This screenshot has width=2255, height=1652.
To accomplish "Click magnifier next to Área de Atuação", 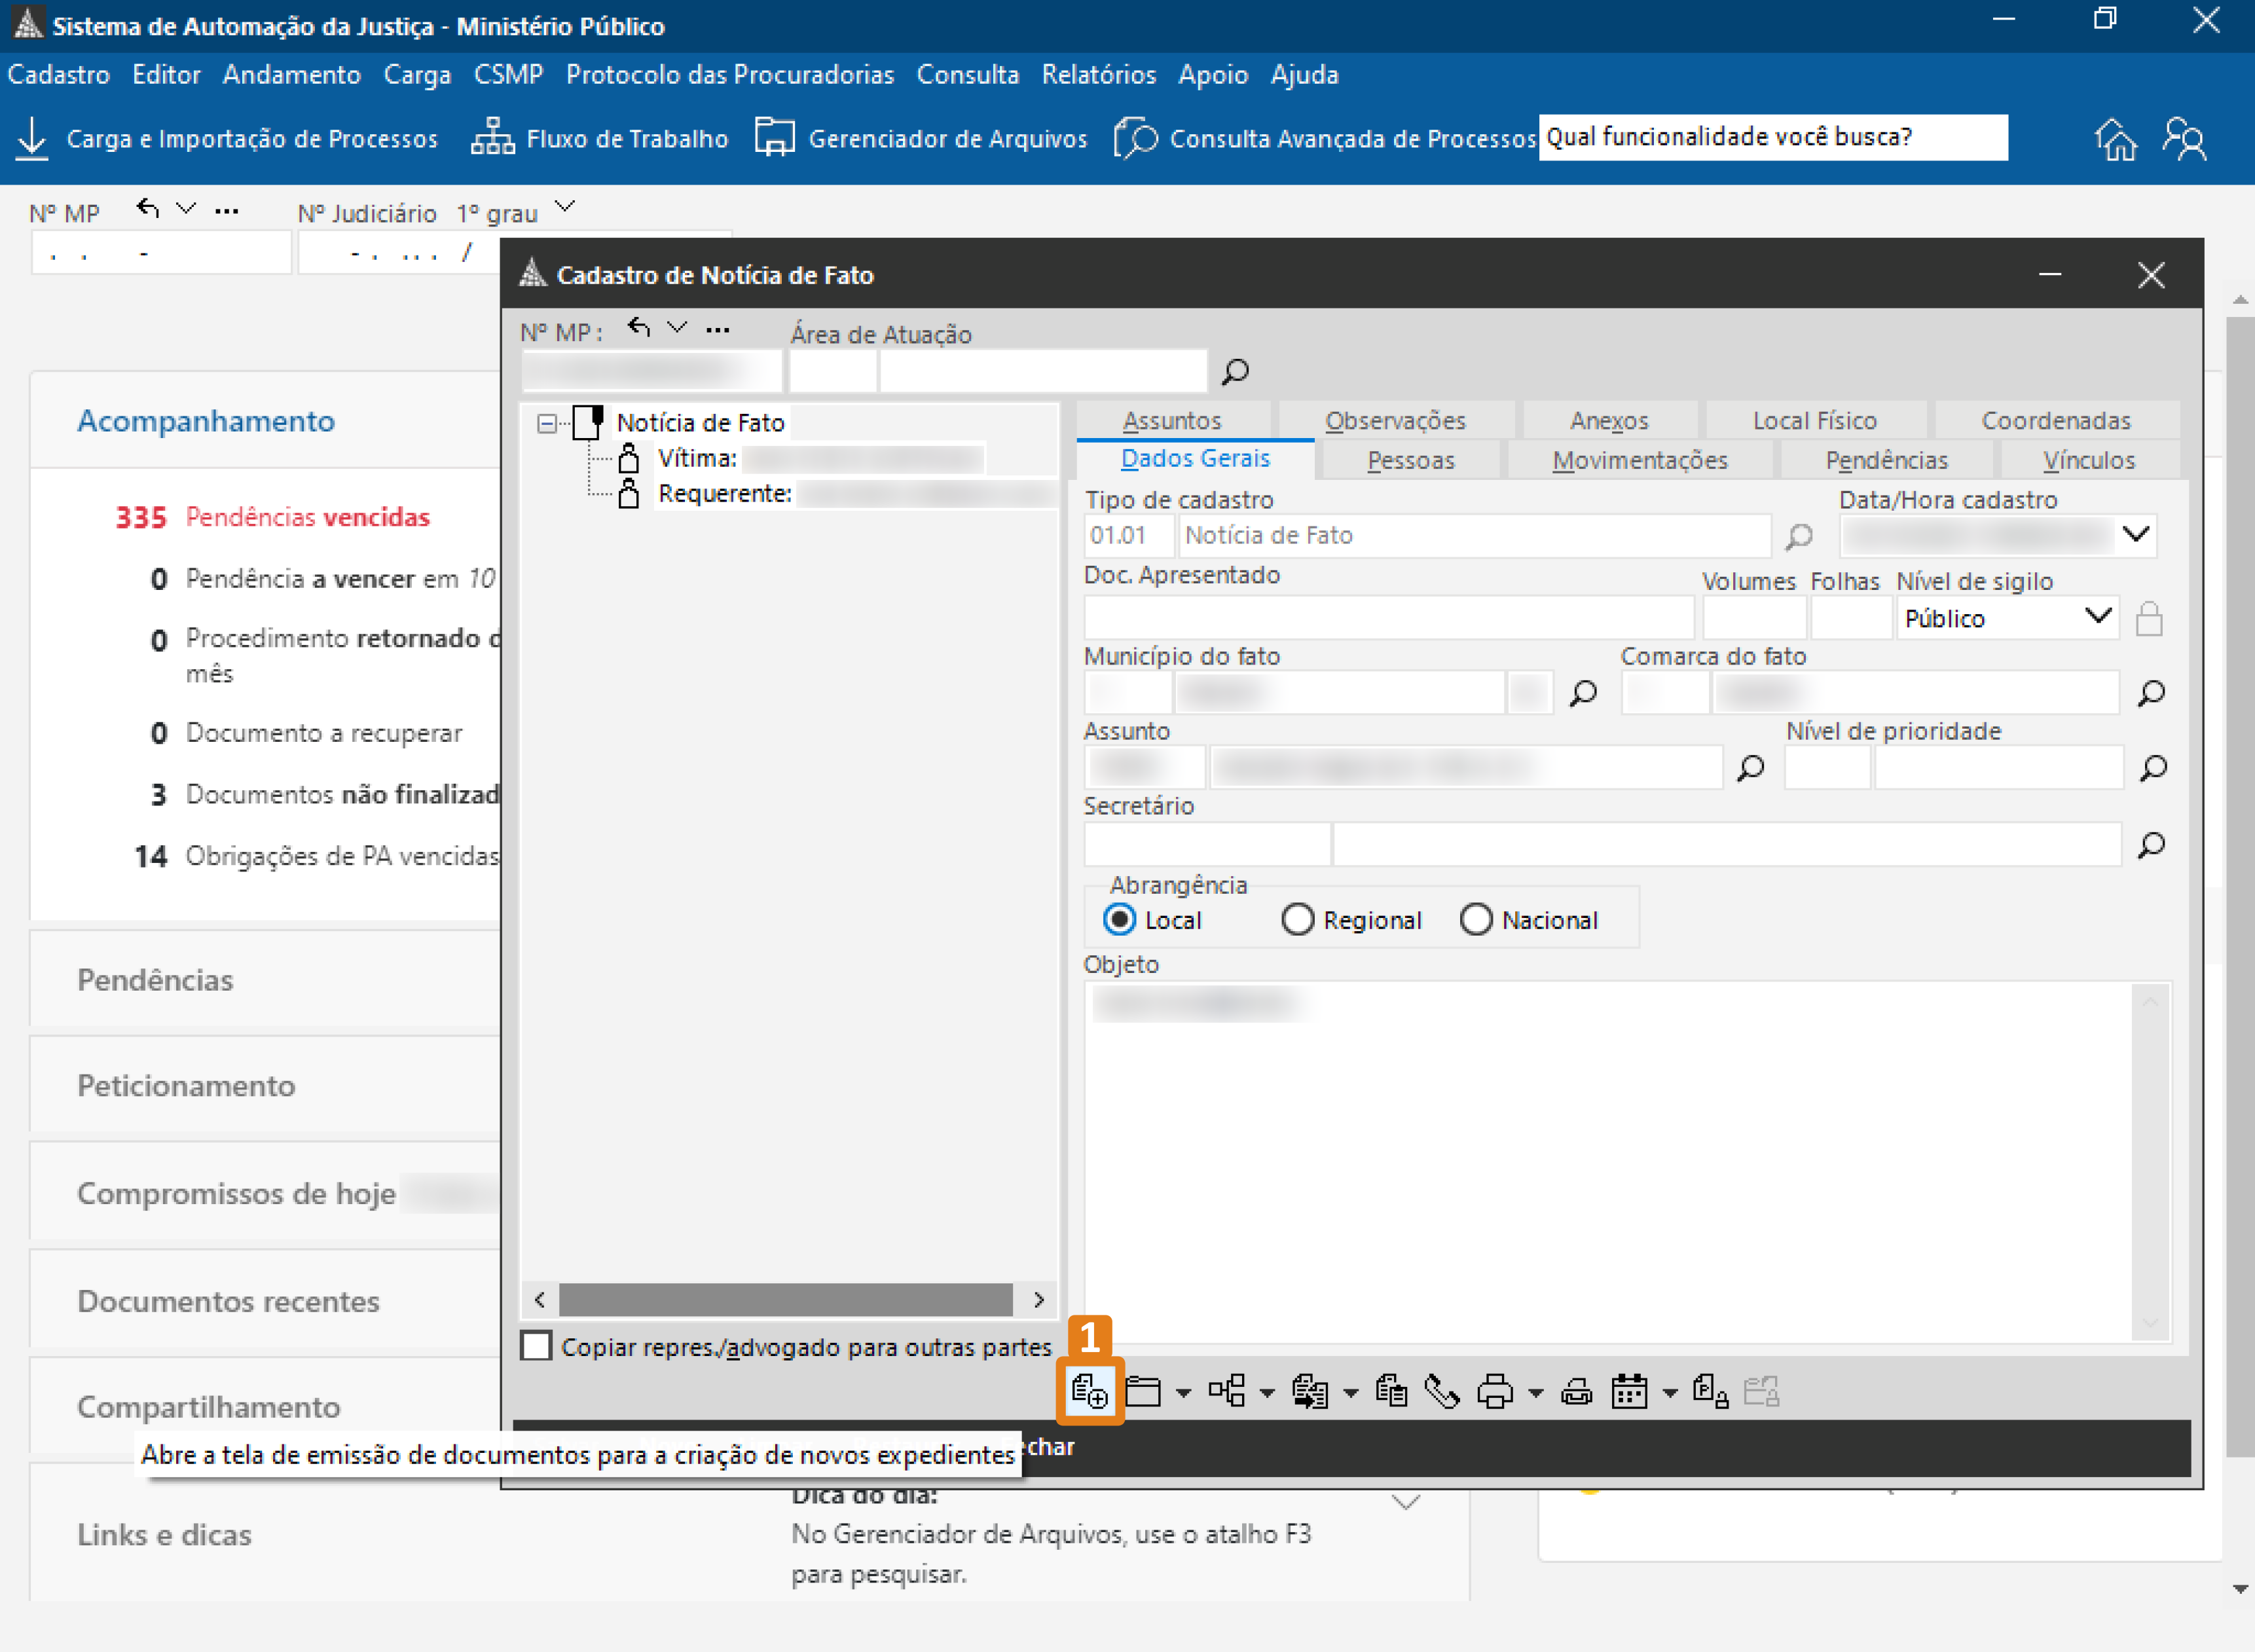I will tap(1235, 372).
